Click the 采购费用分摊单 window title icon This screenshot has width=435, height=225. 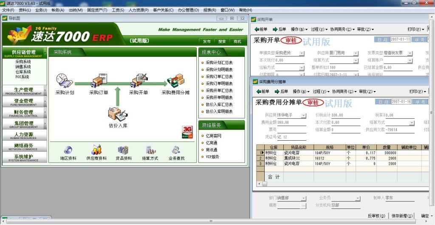[255, 82]
